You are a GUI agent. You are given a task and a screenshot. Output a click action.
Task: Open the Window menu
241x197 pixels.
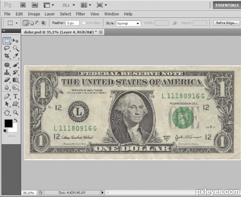tap(112, 14)
